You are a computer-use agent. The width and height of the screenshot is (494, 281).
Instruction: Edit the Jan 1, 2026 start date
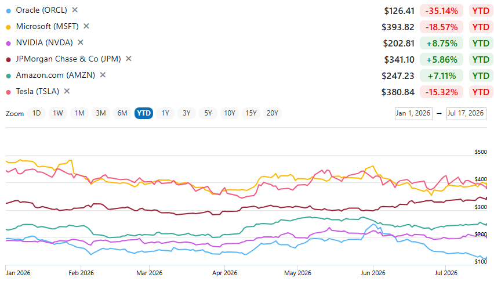[x=413, y=114]
